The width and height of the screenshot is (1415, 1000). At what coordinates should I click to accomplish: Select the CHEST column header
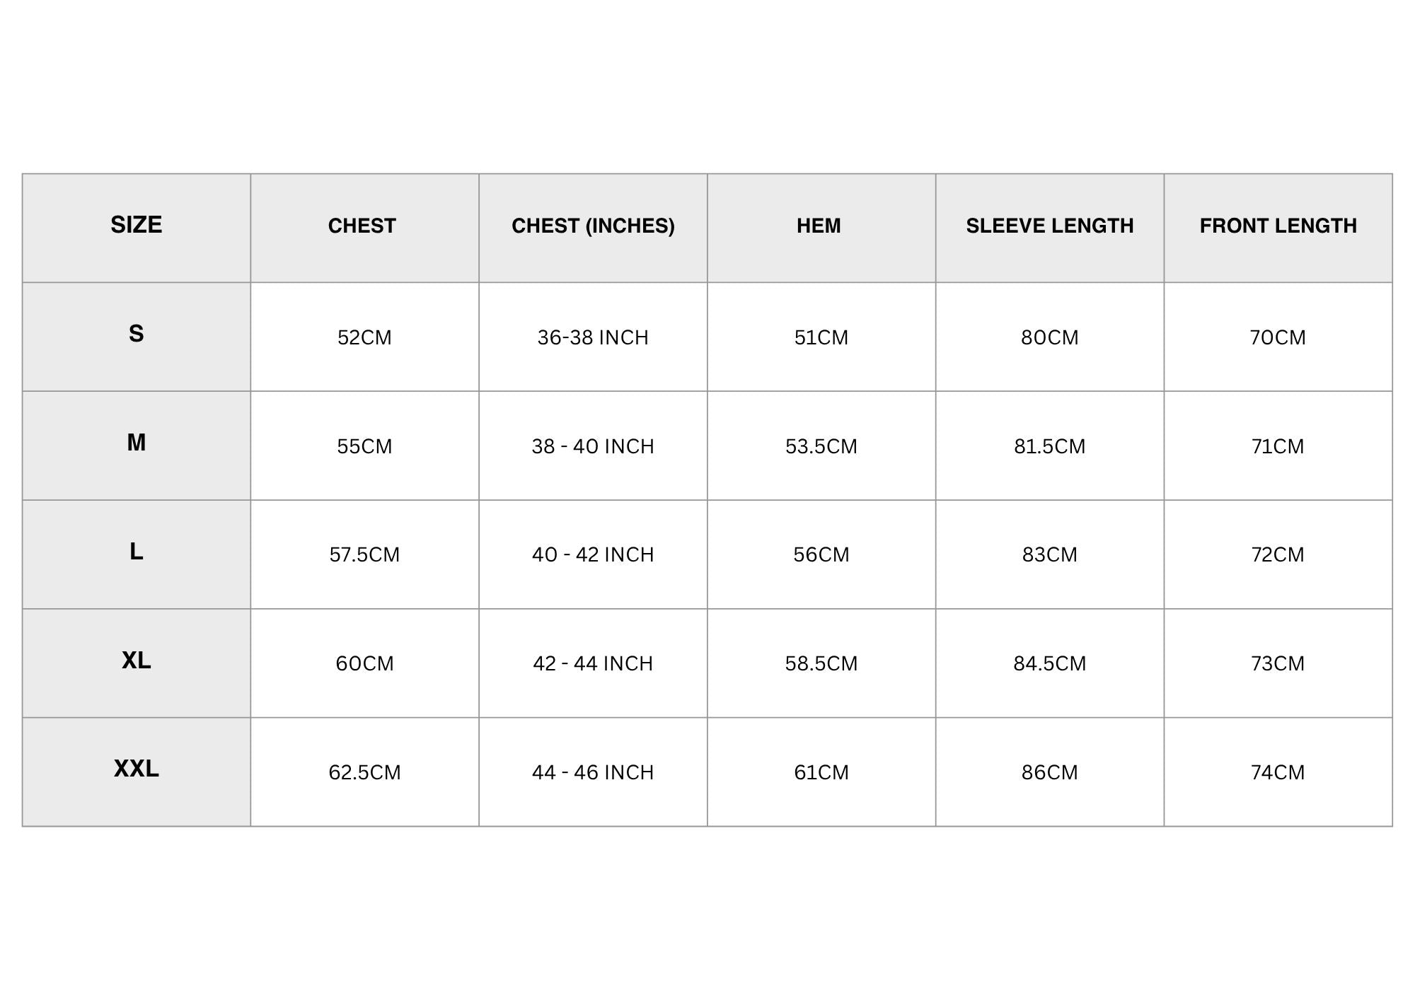pos(362,226)
